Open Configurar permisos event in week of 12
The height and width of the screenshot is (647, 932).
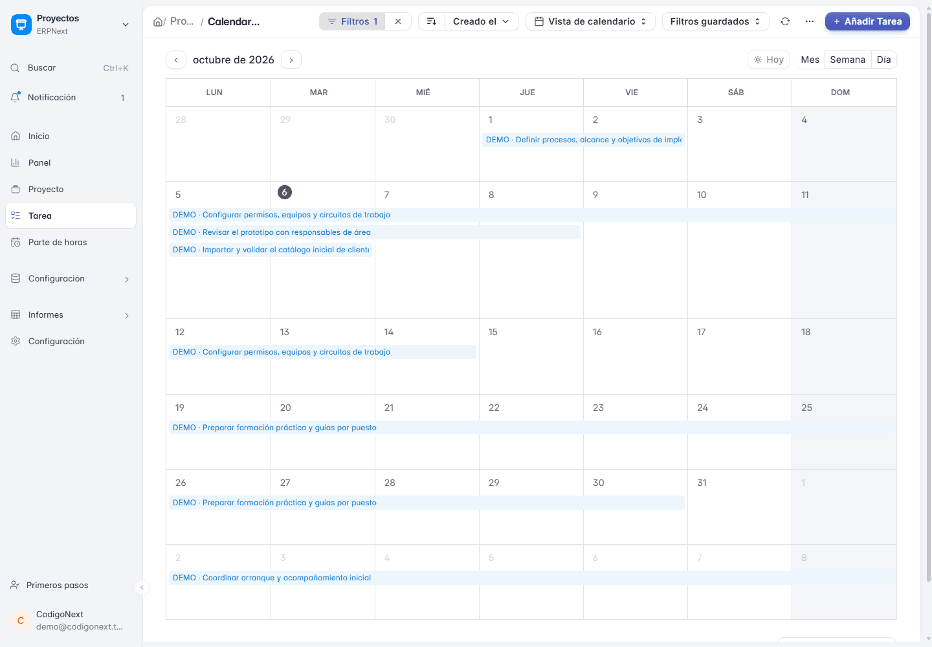pyautogui.click(x=322, y=352)
